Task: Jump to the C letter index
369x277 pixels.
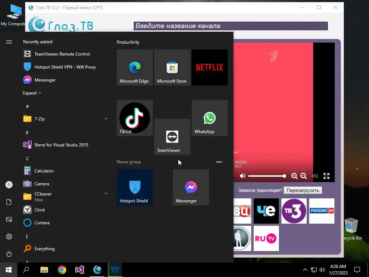Action: pyautogui.click(x=27, y=159)
